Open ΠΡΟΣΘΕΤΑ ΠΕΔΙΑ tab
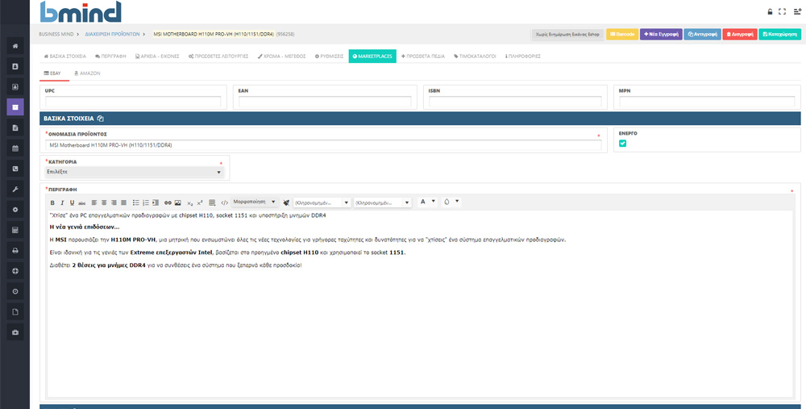Screen dimensions: 806x409 [423, 56]
